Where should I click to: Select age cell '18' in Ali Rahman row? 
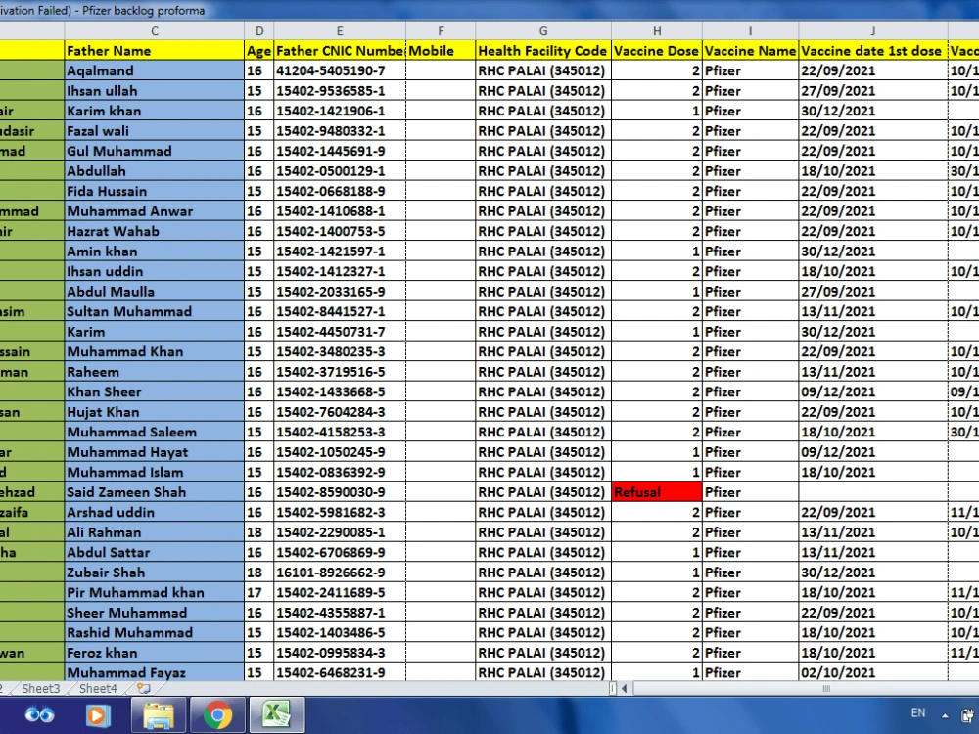[259, 531]
